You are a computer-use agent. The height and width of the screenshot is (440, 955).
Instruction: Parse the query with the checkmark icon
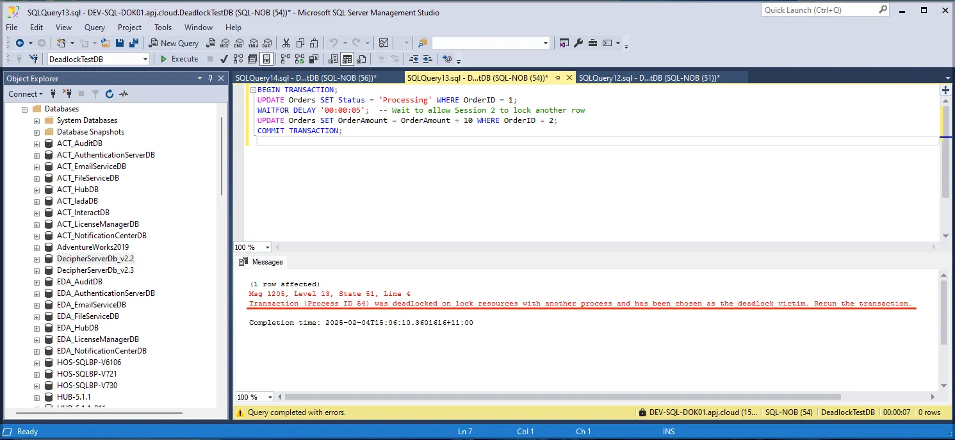224,59
